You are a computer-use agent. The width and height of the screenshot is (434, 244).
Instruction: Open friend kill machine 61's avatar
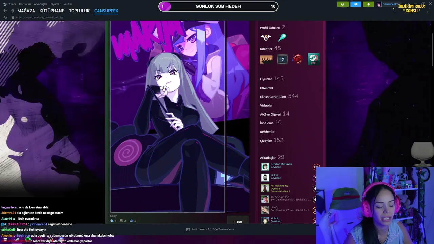265,188
